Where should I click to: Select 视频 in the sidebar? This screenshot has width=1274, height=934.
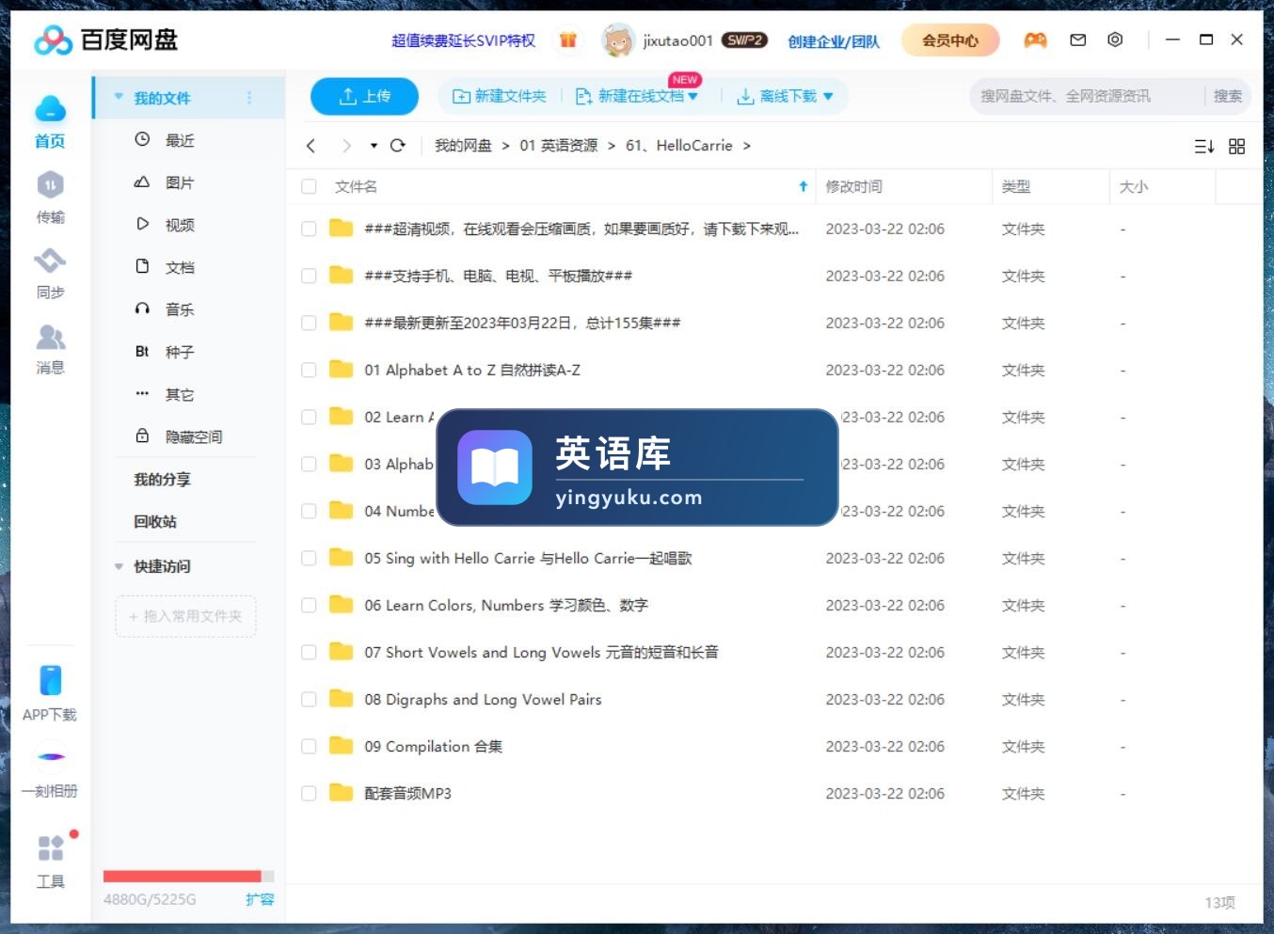(x=180, y=225)
